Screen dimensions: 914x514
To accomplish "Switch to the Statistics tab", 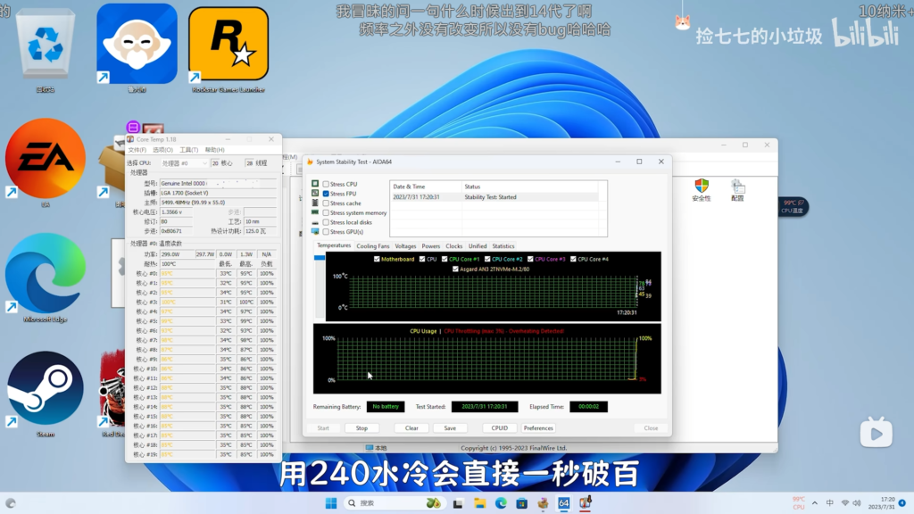I will click(x=503, y=246).
